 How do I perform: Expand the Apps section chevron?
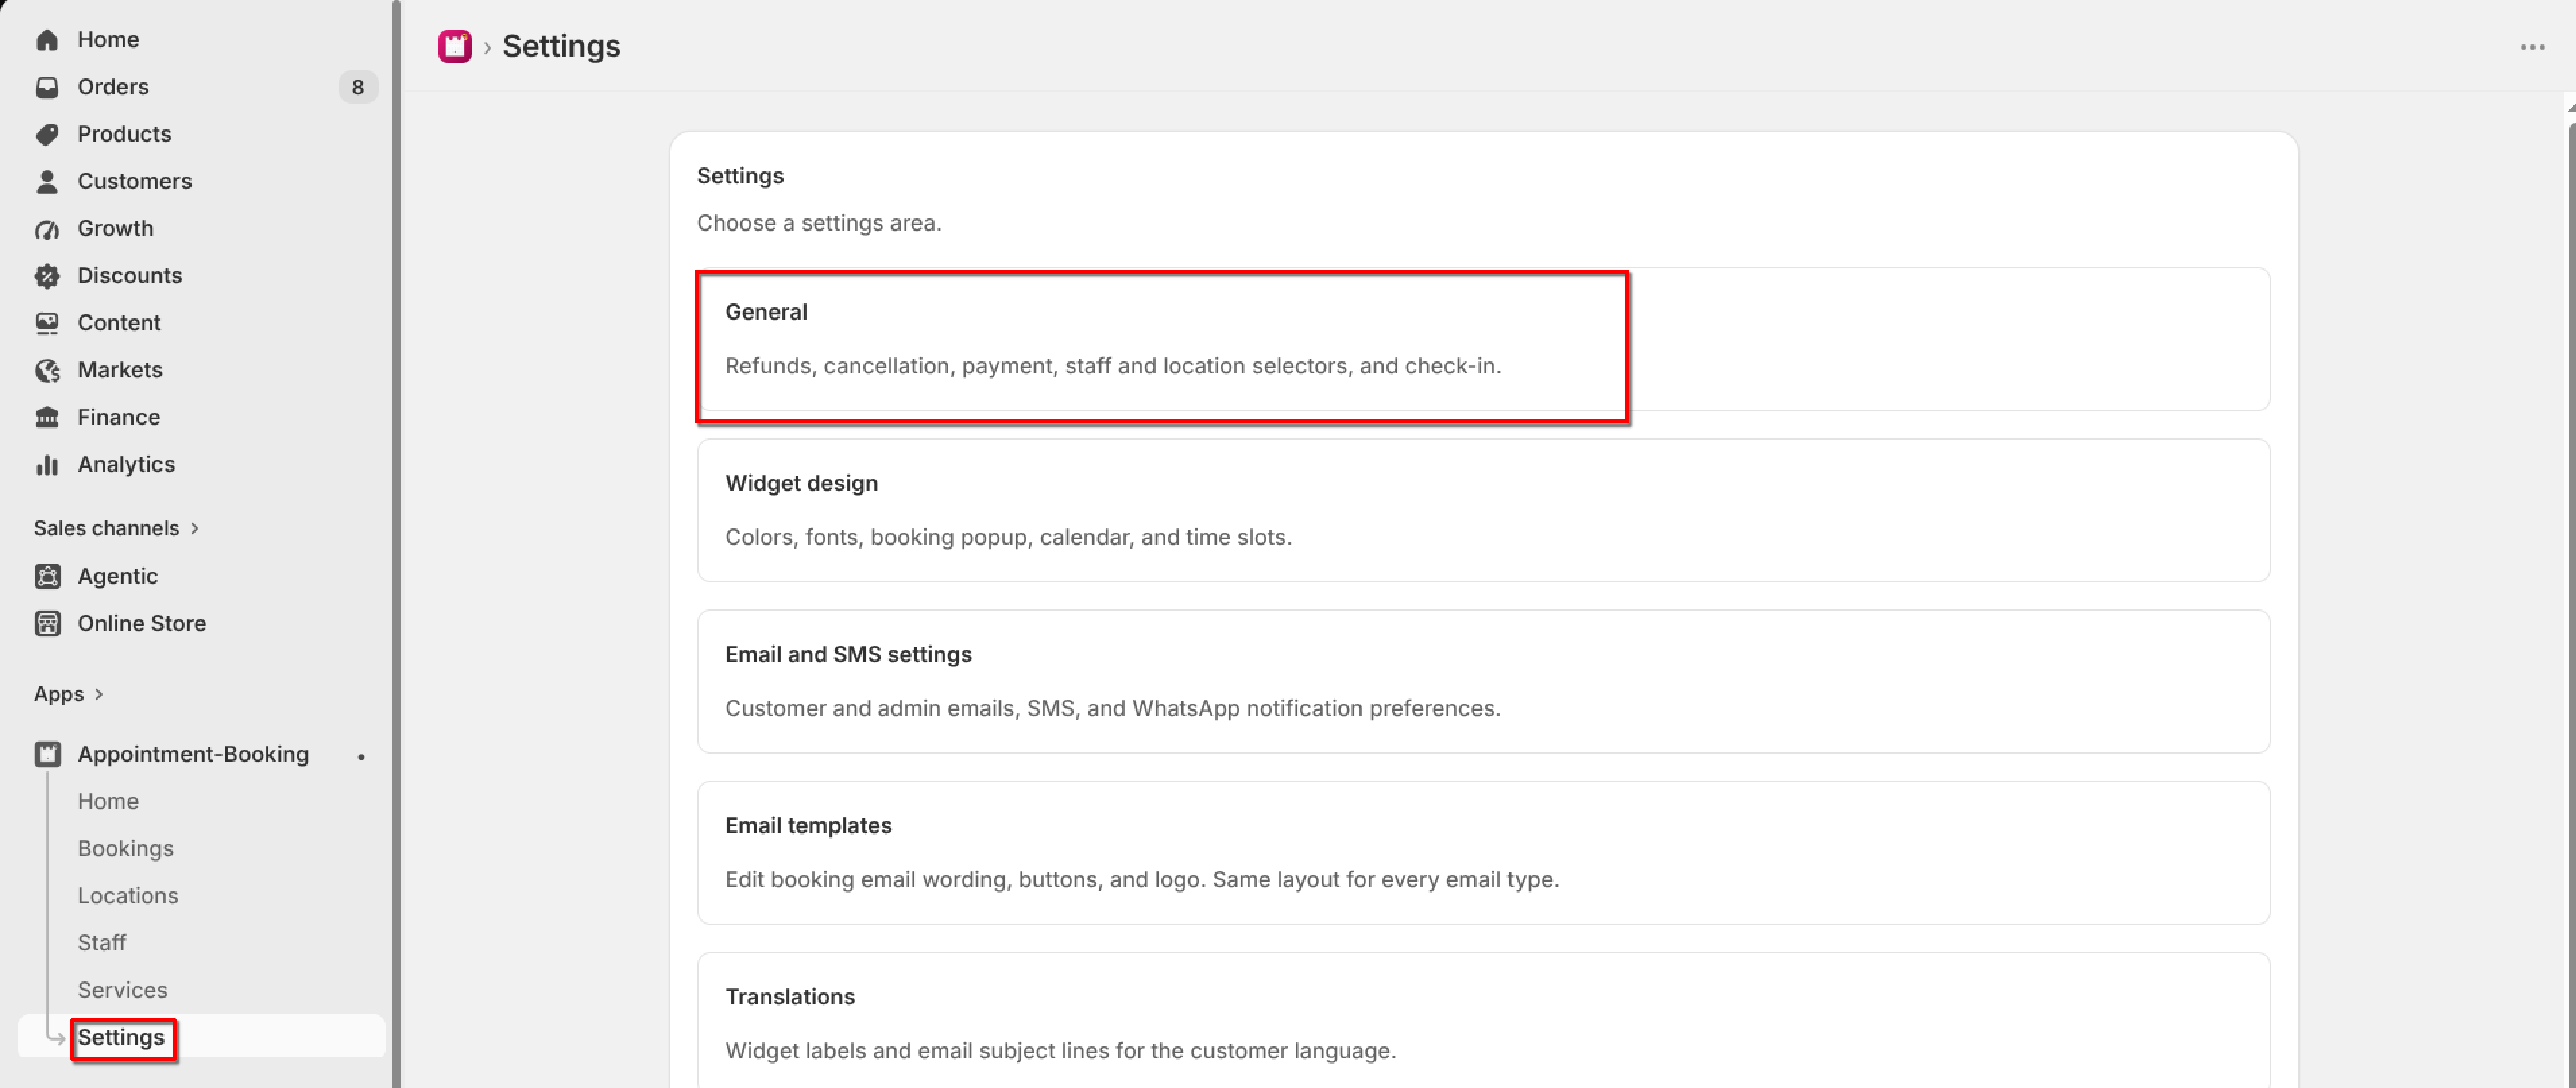point(98,694)
